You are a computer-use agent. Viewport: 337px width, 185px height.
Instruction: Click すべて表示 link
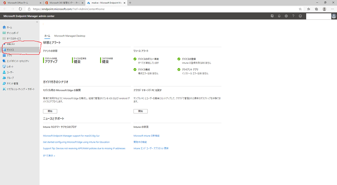49,156
